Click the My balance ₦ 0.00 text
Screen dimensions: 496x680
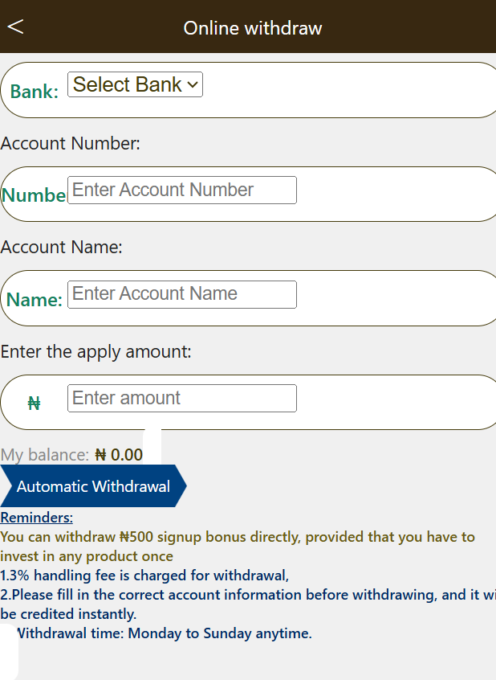(x=72, y=455)
